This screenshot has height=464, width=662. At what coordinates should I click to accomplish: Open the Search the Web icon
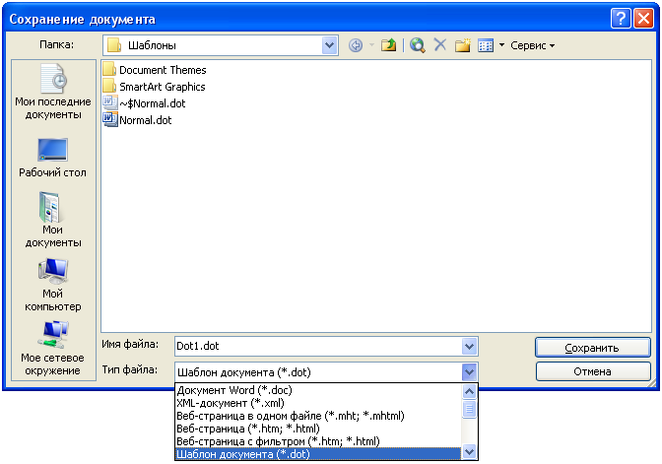(x=417, y=45)
